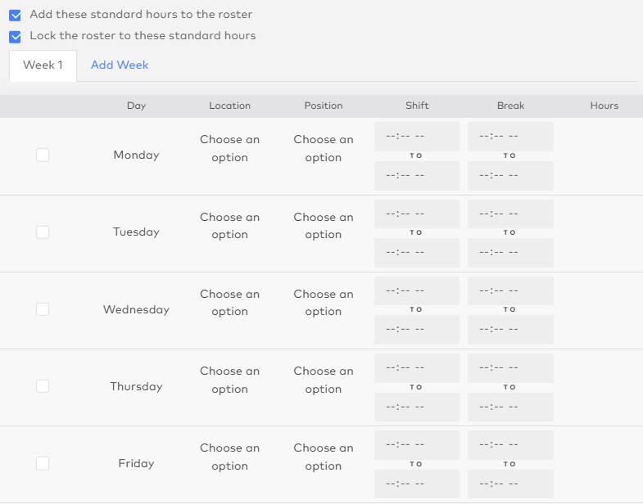Viewport: 643px width, 504px height.
Task: Uncheck 'Lock the roster to these standard hours'
Action: click(x=16, y=36)
